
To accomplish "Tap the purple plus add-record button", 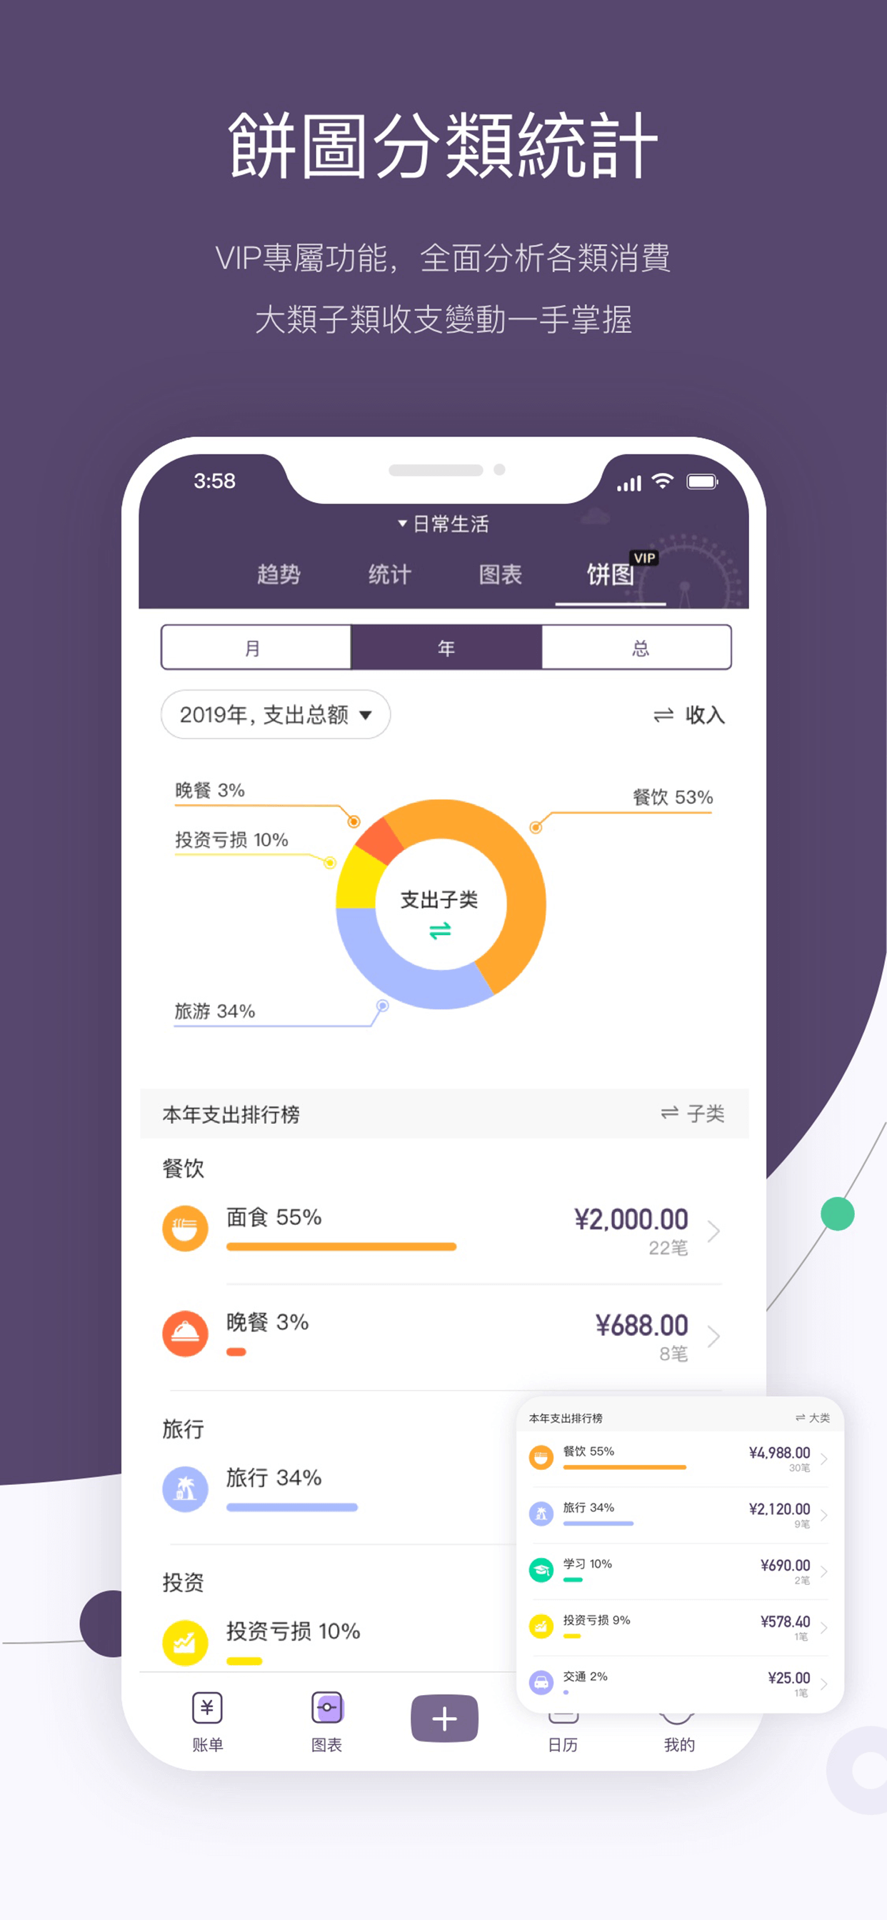I will coord(444,1718).
